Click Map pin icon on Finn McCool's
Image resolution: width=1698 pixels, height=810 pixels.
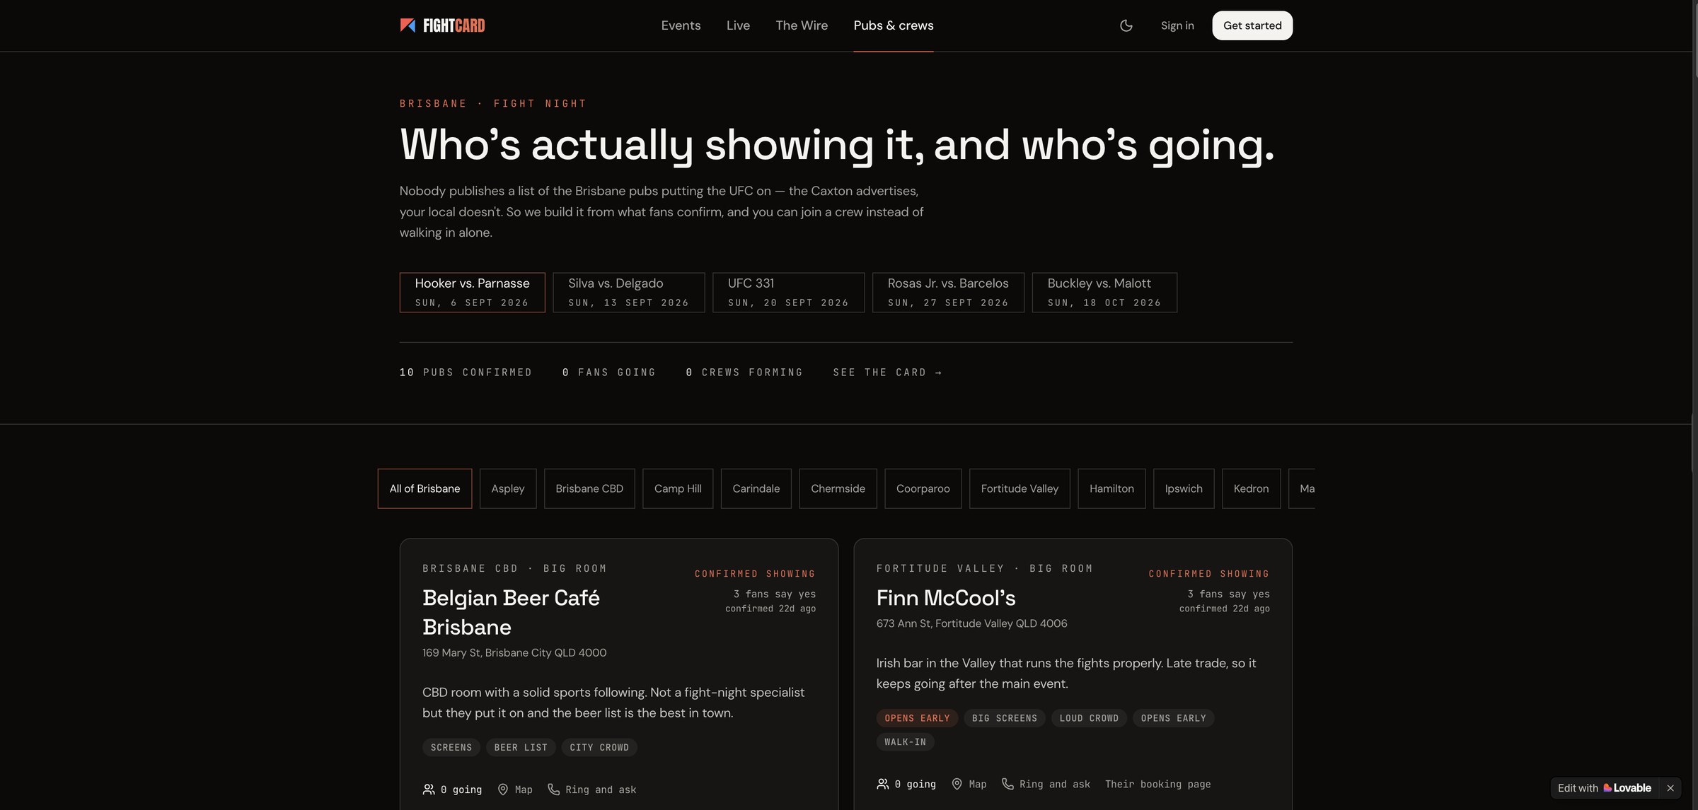(957, 784)
